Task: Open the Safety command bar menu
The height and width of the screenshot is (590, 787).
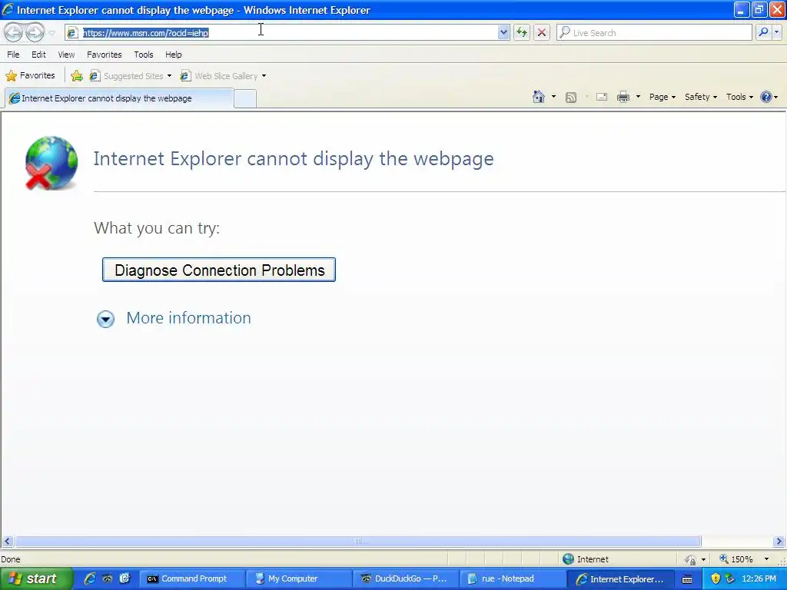Action: 701,97
